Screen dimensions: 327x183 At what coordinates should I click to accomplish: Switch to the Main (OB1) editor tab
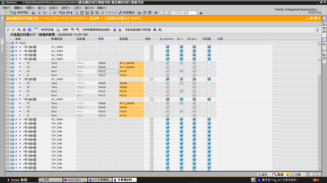click(x=75, y=180)
